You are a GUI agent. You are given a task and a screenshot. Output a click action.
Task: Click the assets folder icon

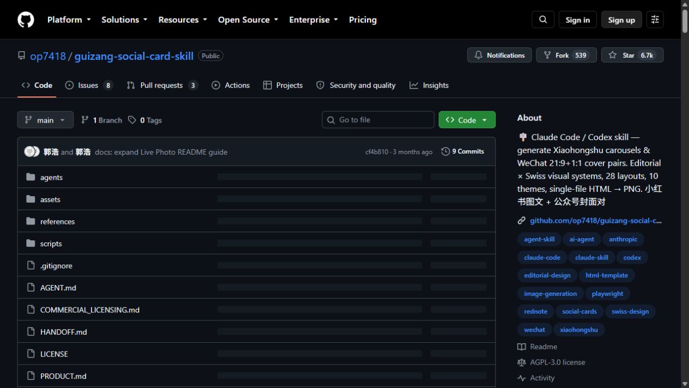coord(31,199)
